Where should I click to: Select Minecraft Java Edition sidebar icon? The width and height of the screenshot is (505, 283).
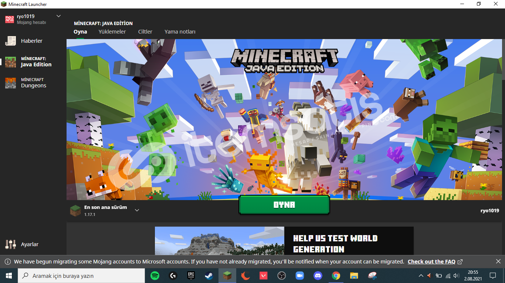pos(10,62)
